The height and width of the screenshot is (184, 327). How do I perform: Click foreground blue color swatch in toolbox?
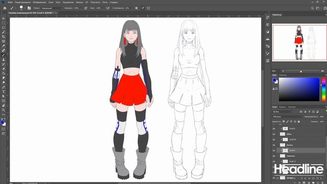click(2, 123)
